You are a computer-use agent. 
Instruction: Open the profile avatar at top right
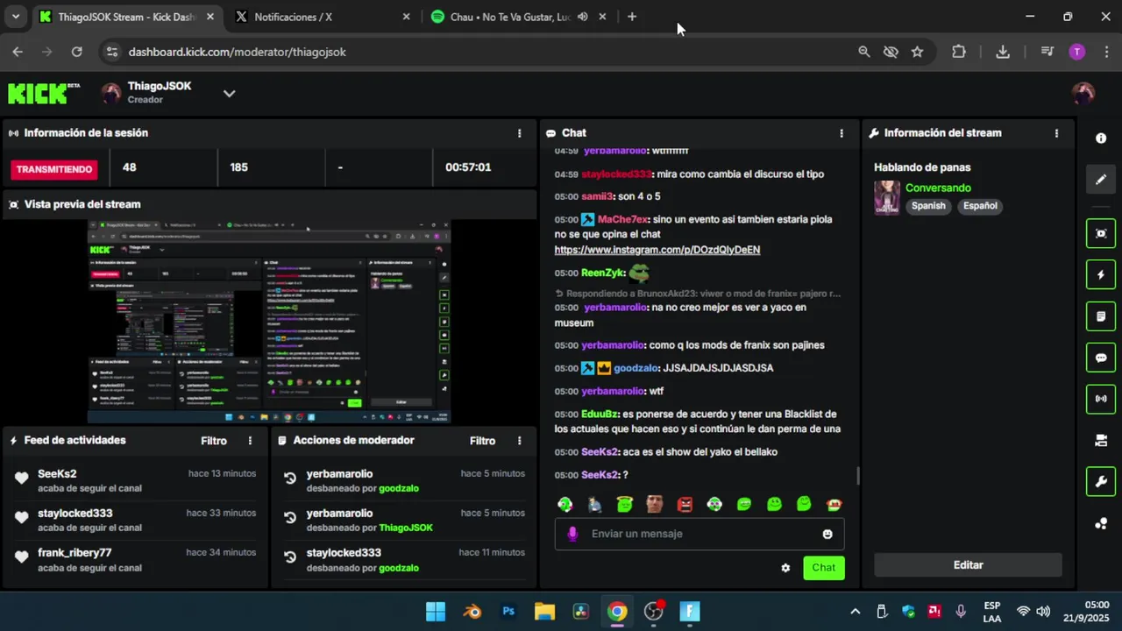(x=1083, y=94)
